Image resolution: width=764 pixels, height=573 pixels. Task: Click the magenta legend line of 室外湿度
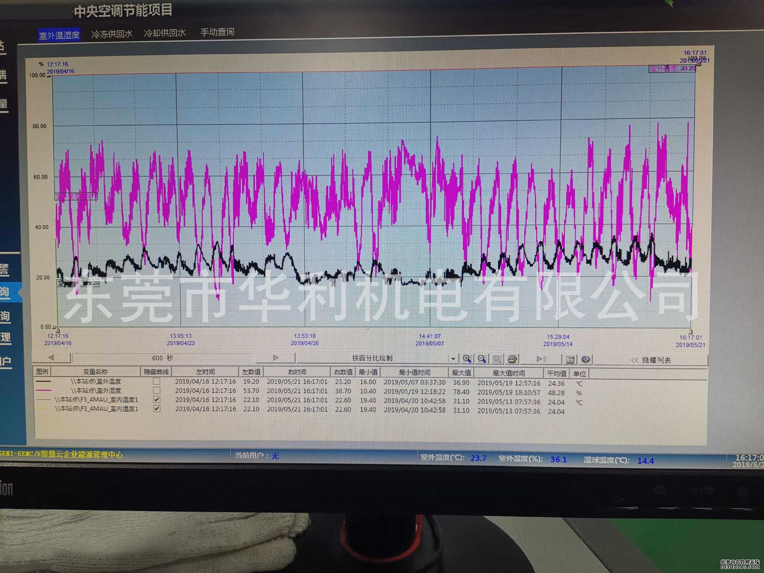(43, 390)
